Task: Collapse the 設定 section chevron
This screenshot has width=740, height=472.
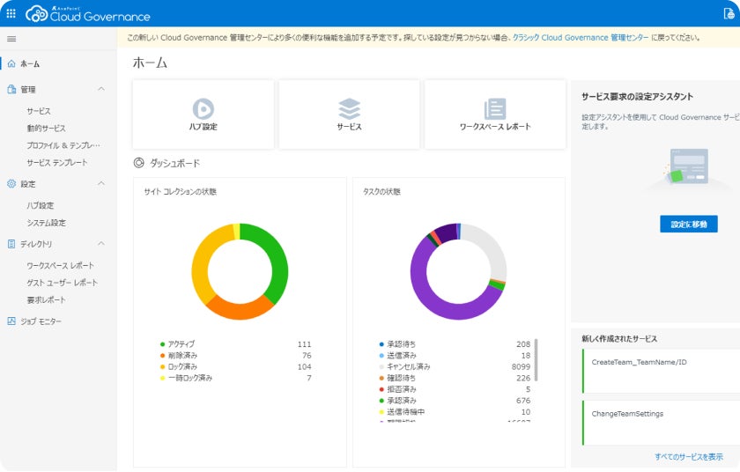Action: coord(101,184)
